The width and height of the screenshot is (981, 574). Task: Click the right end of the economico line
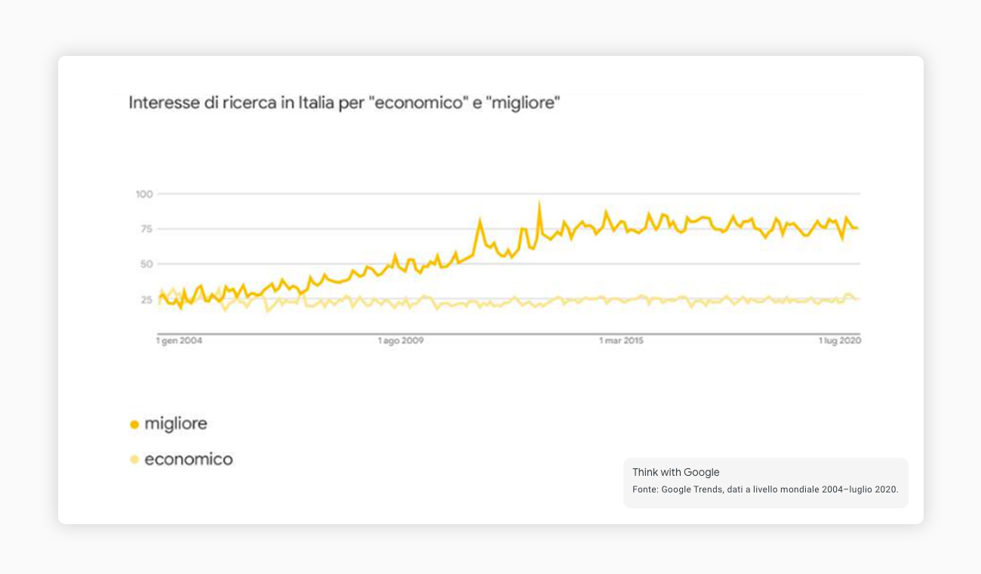click(x=857, y=298)
